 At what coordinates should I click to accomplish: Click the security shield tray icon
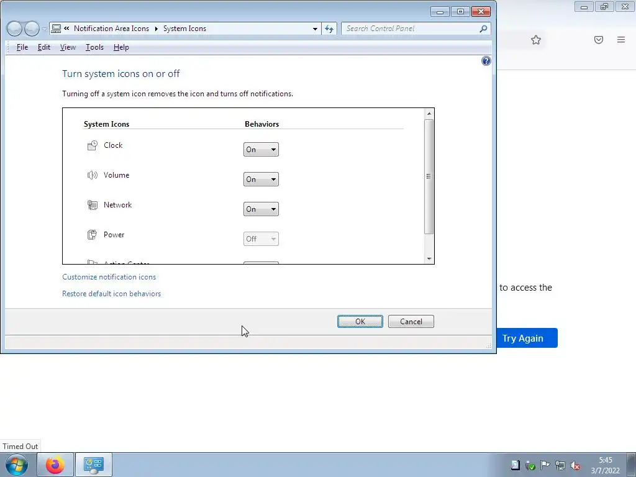(530, 465)
